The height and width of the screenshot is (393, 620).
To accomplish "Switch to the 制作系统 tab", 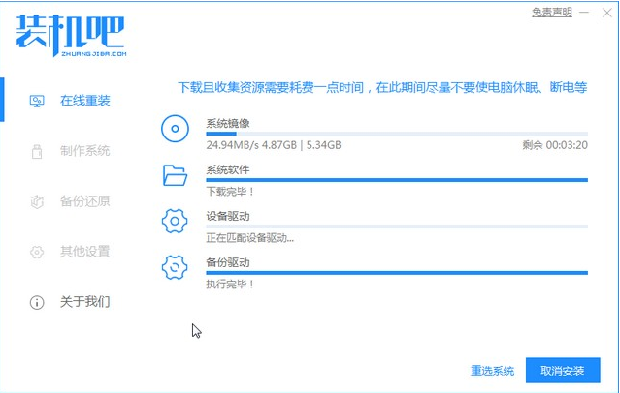I will 84,151.
